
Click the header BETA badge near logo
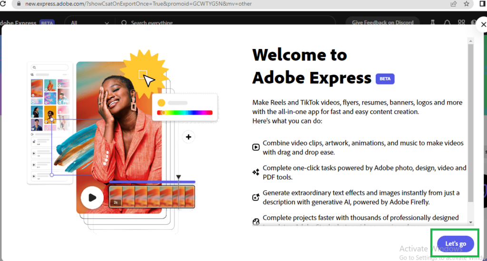tap(47, 23)
